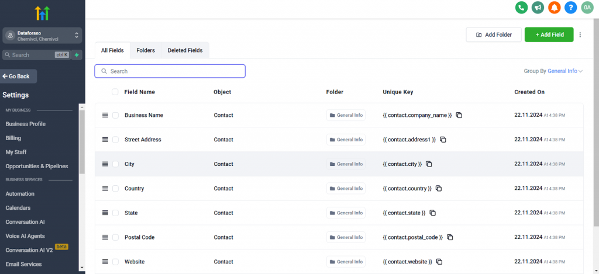Image resolution: width=599 pixels, height=274 pixels.
Task: Click the green phone dialer icon
Action: pos(521,8)
